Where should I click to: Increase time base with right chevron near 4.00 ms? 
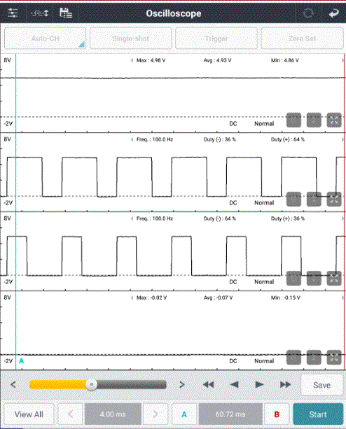[x=155, y=414]
